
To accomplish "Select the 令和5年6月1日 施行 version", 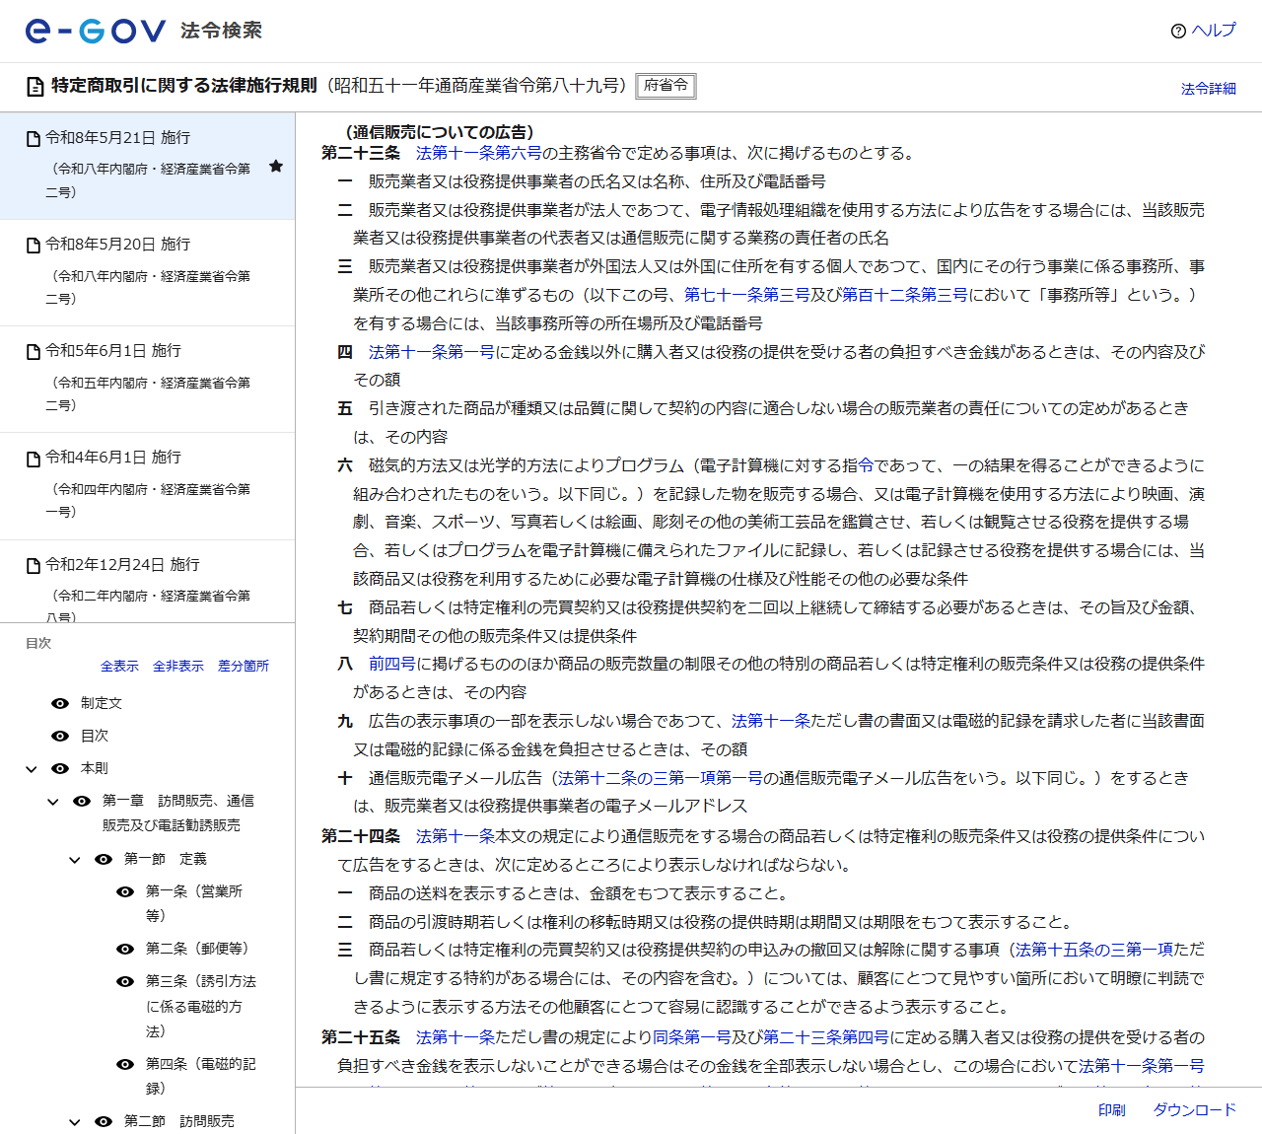I will [x=147, y=379].
